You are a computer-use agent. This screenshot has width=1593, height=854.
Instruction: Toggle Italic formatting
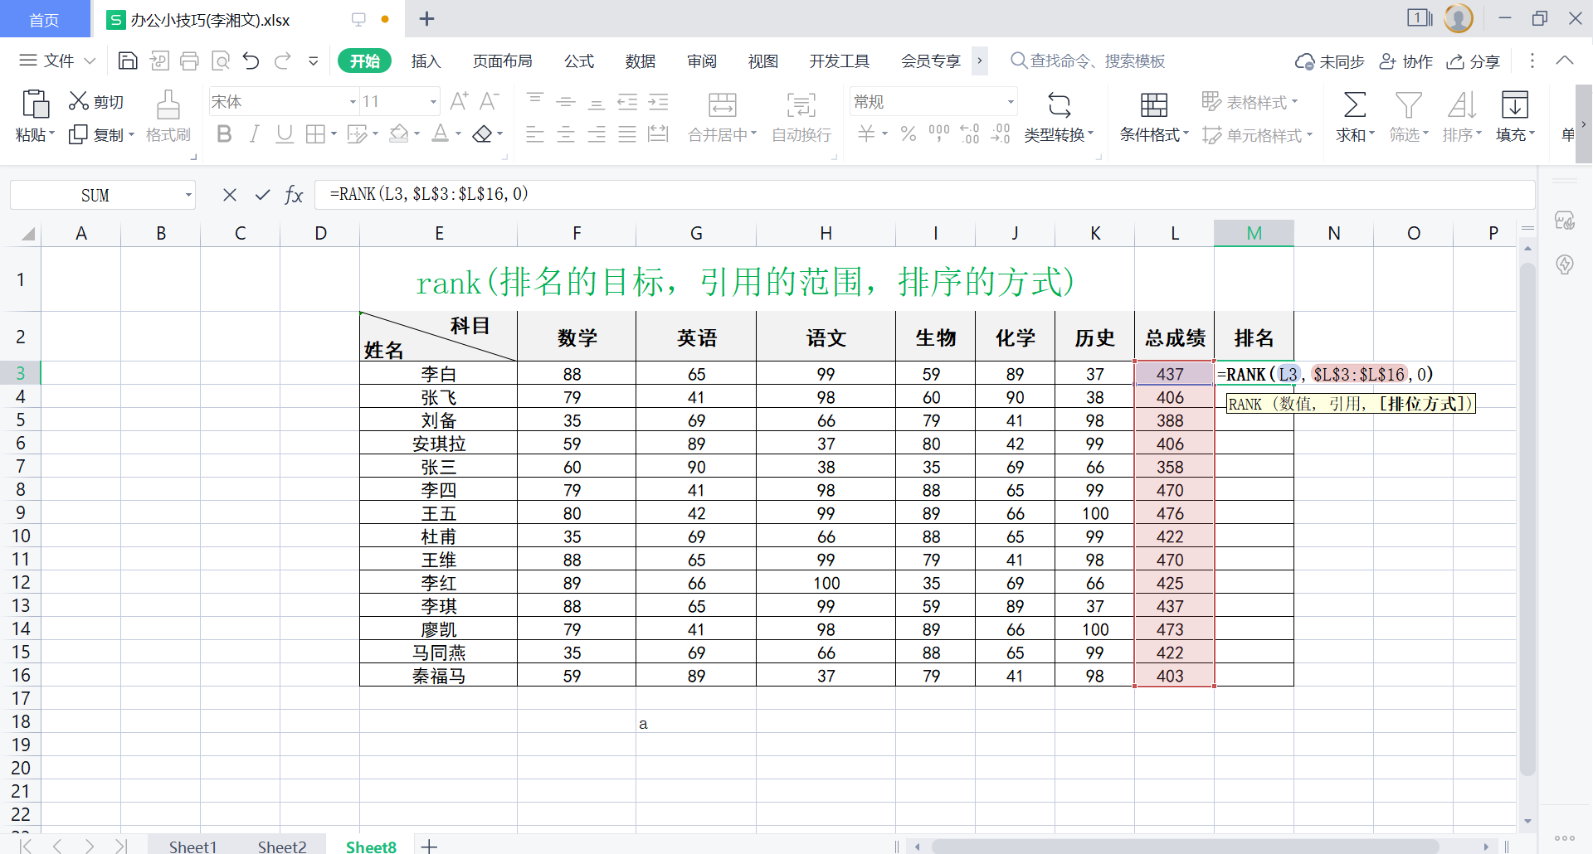255,134
